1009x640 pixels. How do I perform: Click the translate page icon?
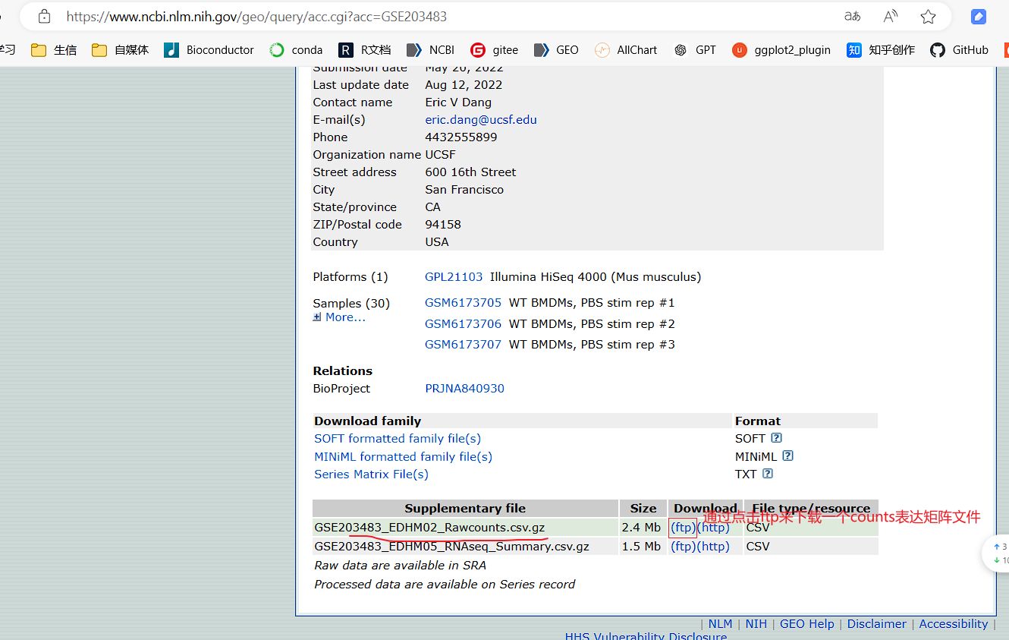pos(852,16)
